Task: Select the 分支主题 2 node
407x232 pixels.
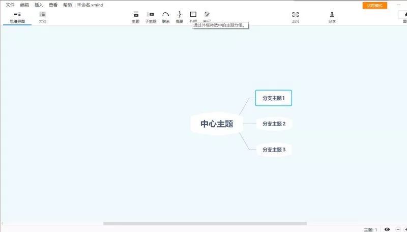Action: (x=274, y=124)
